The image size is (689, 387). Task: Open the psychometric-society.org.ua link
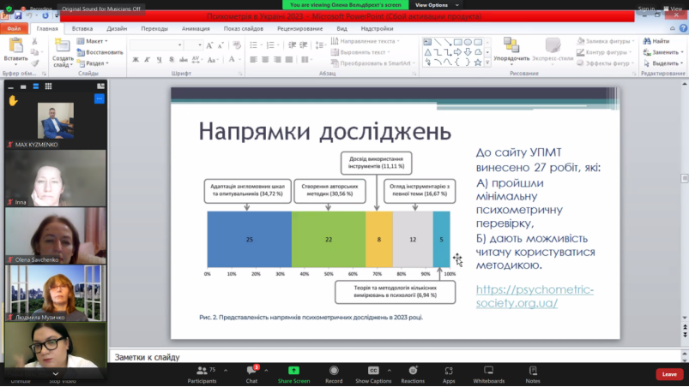point(535,296)
